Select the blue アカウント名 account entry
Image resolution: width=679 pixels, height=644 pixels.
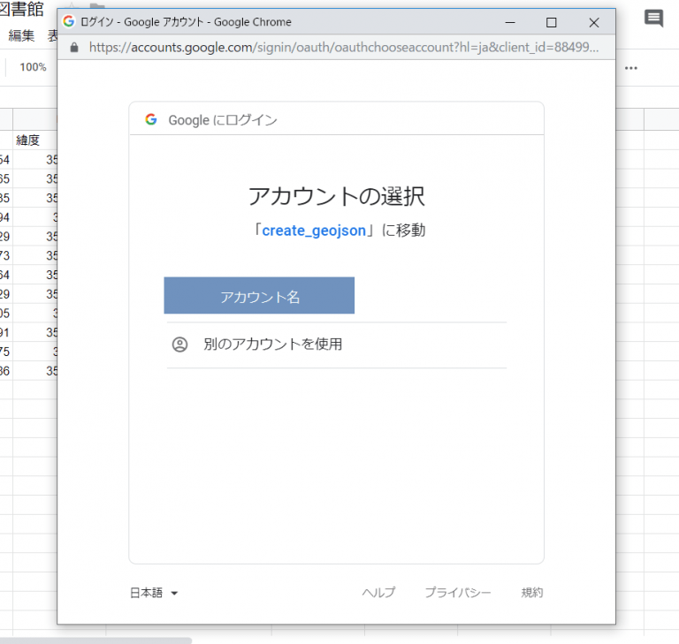click(259, 296)
